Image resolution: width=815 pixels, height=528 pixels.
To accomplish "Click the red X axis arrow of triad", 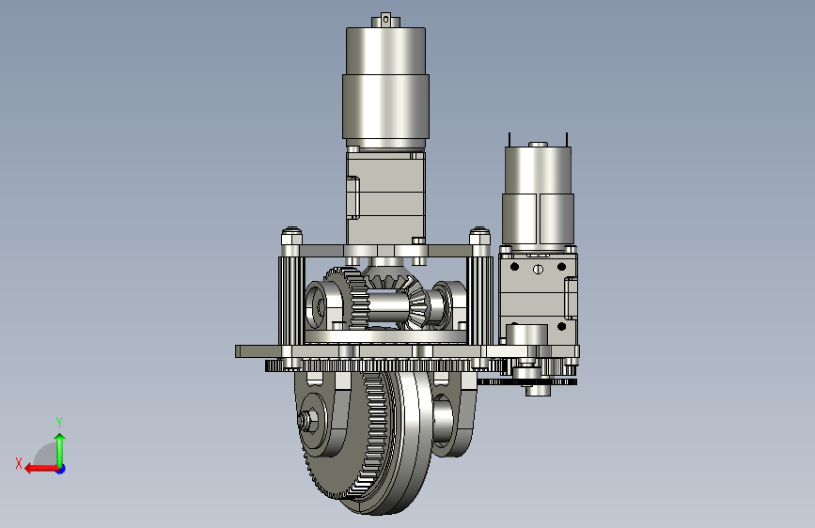I will pyautogui.click(x=41, y=469).
